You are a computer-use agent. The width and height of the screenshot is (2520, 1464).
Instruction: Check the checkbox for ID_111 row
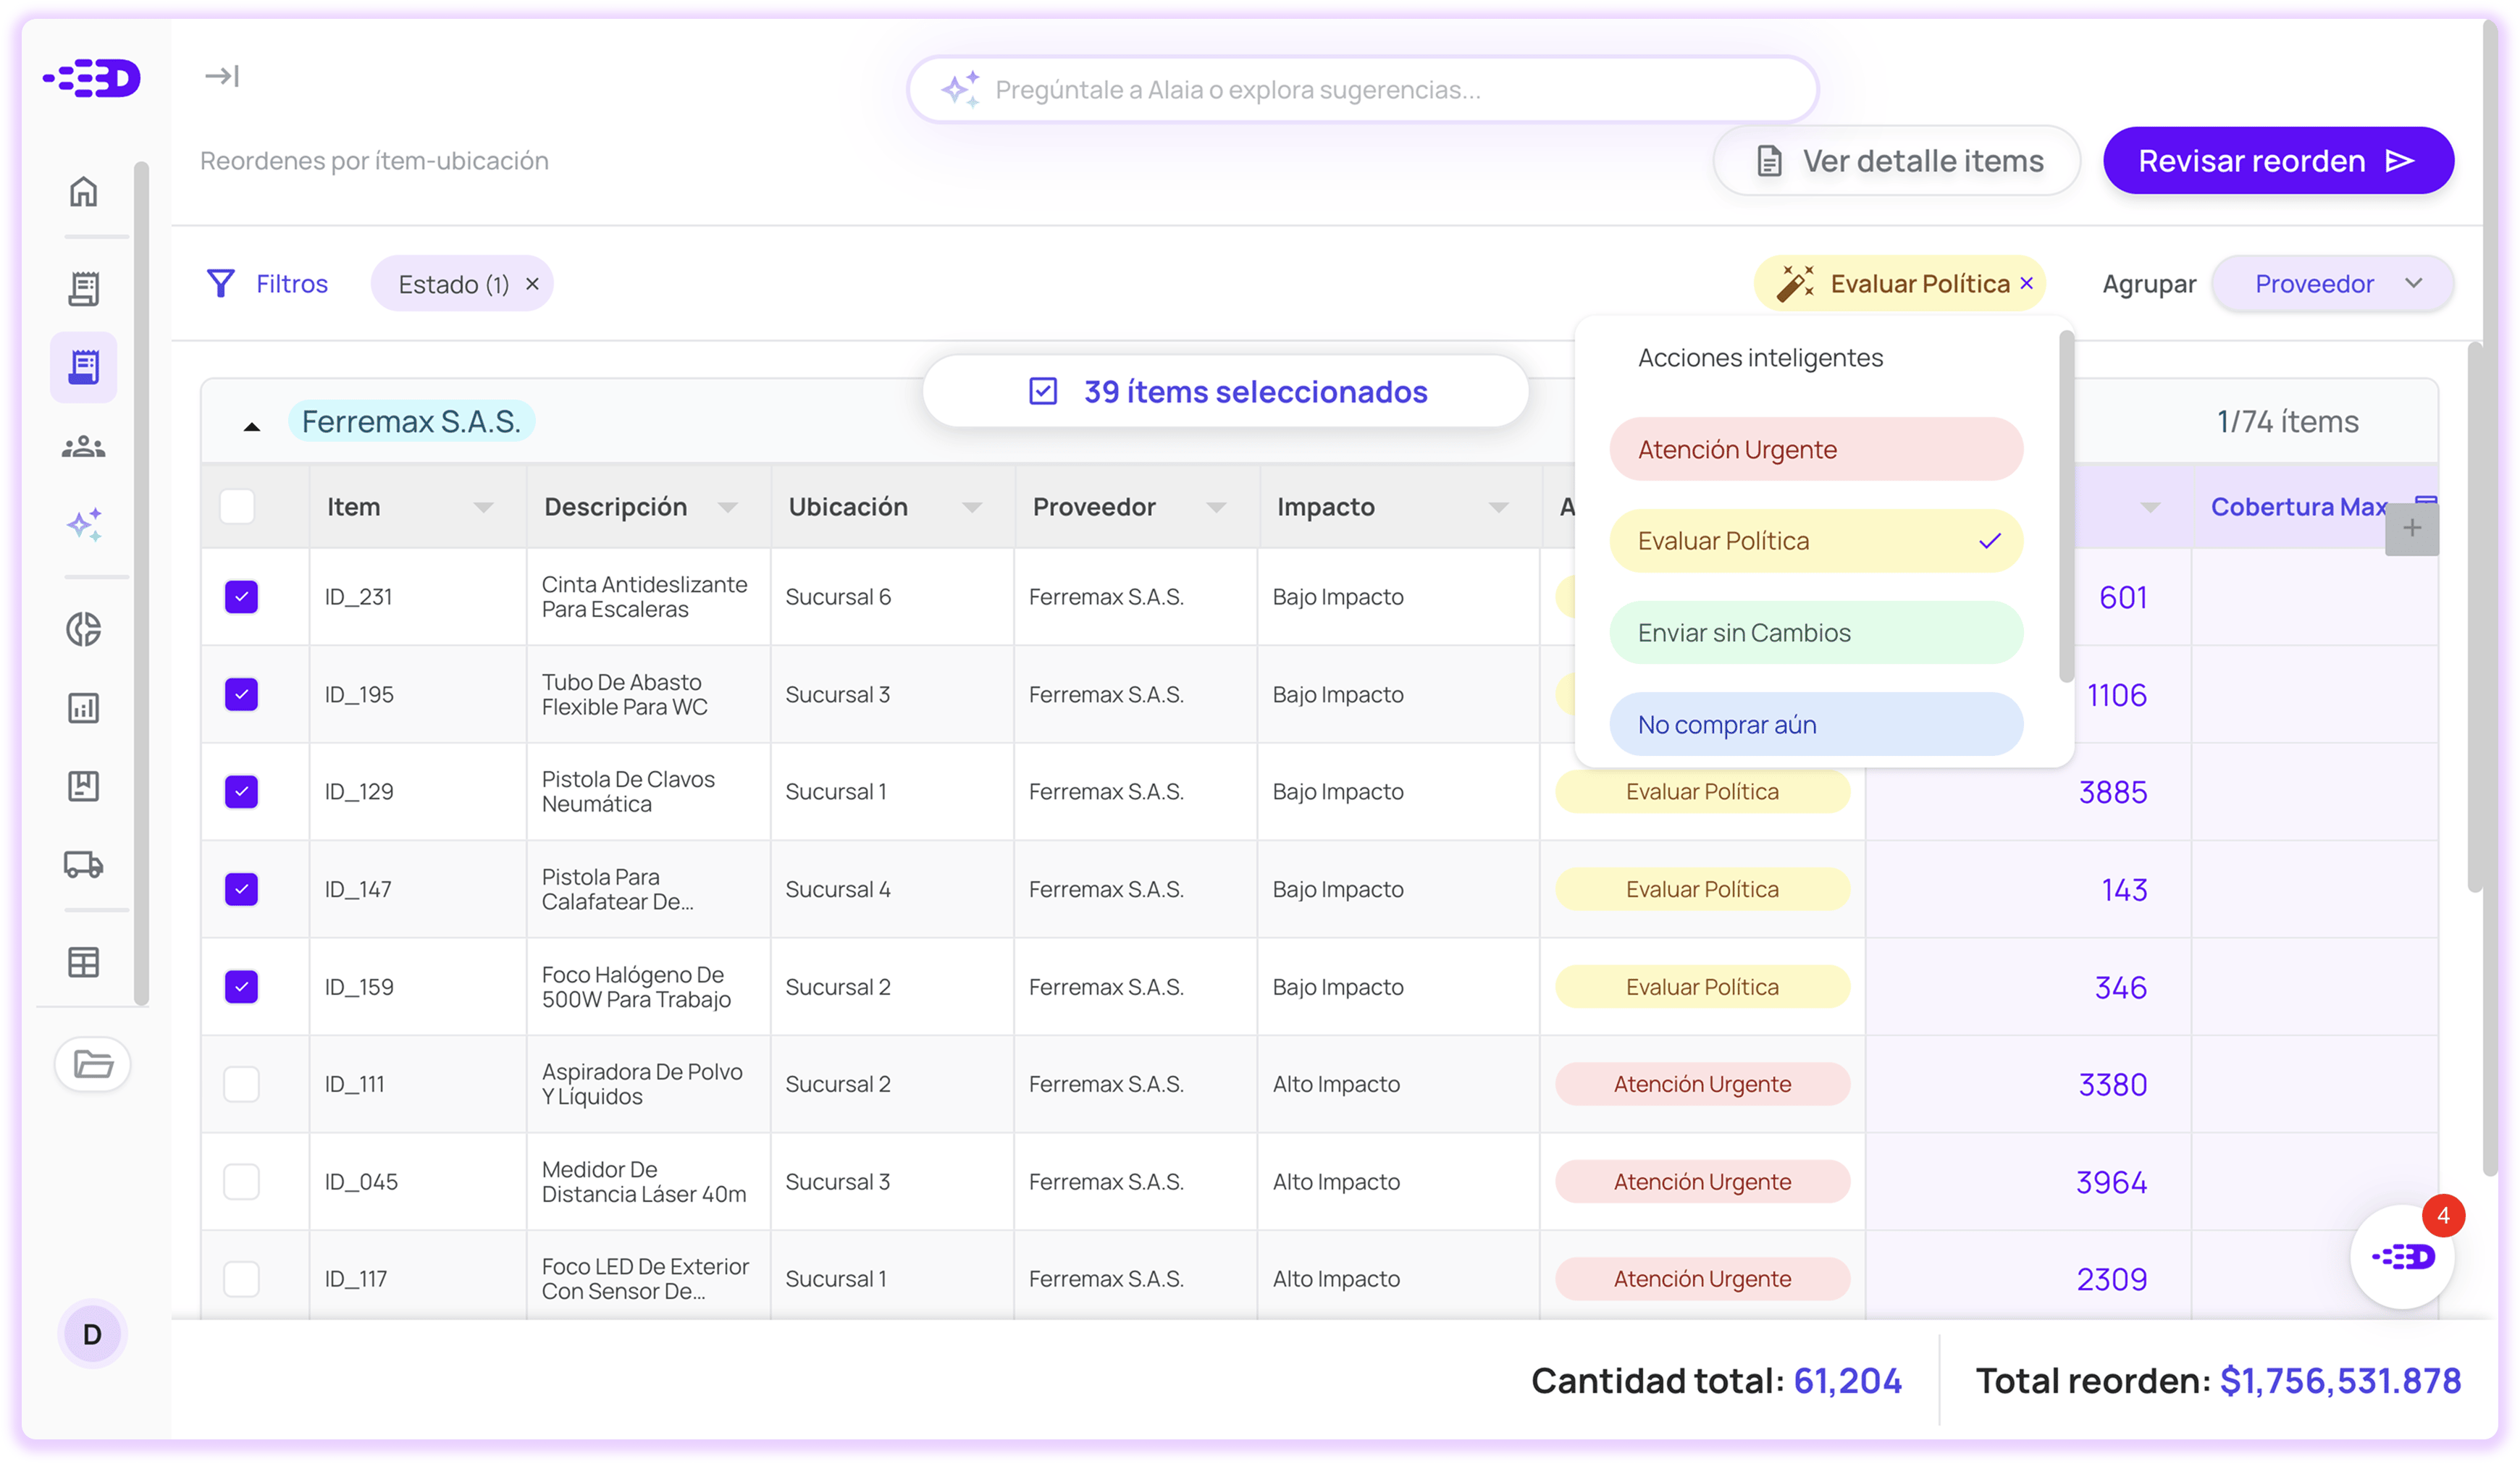pyautogui.click(x=241, y=1084)
